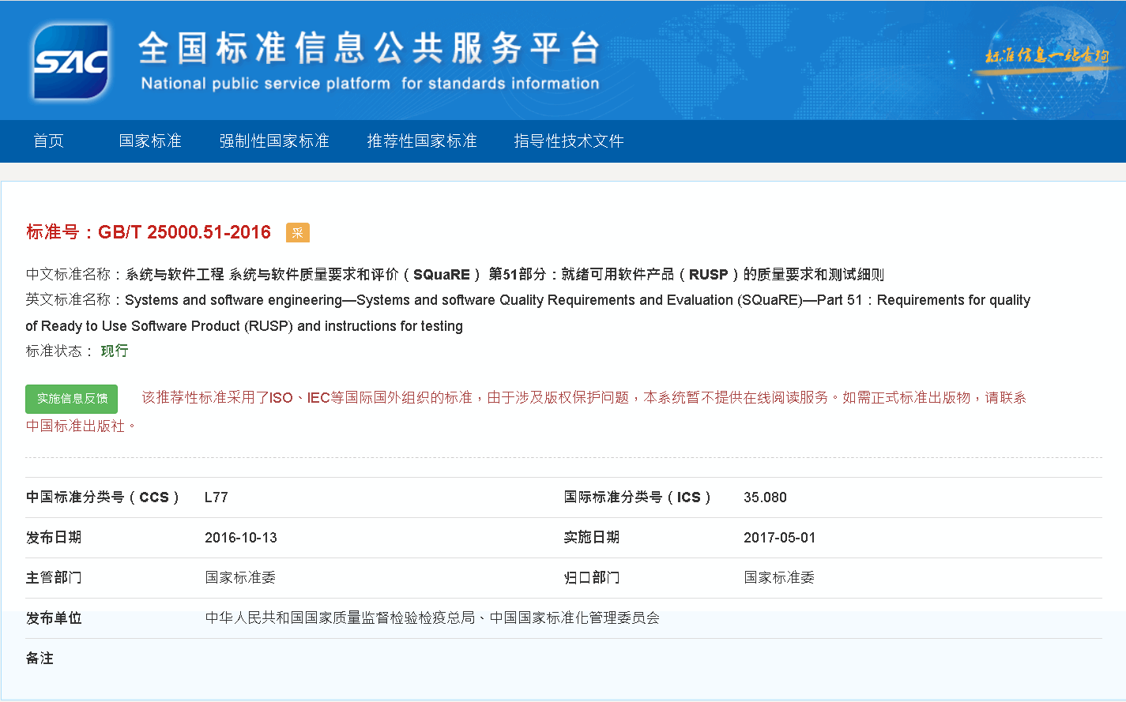Click the 标准信息一站查询 slogan graphic
Screen dimensions: 1126x702
(1046, 56)
